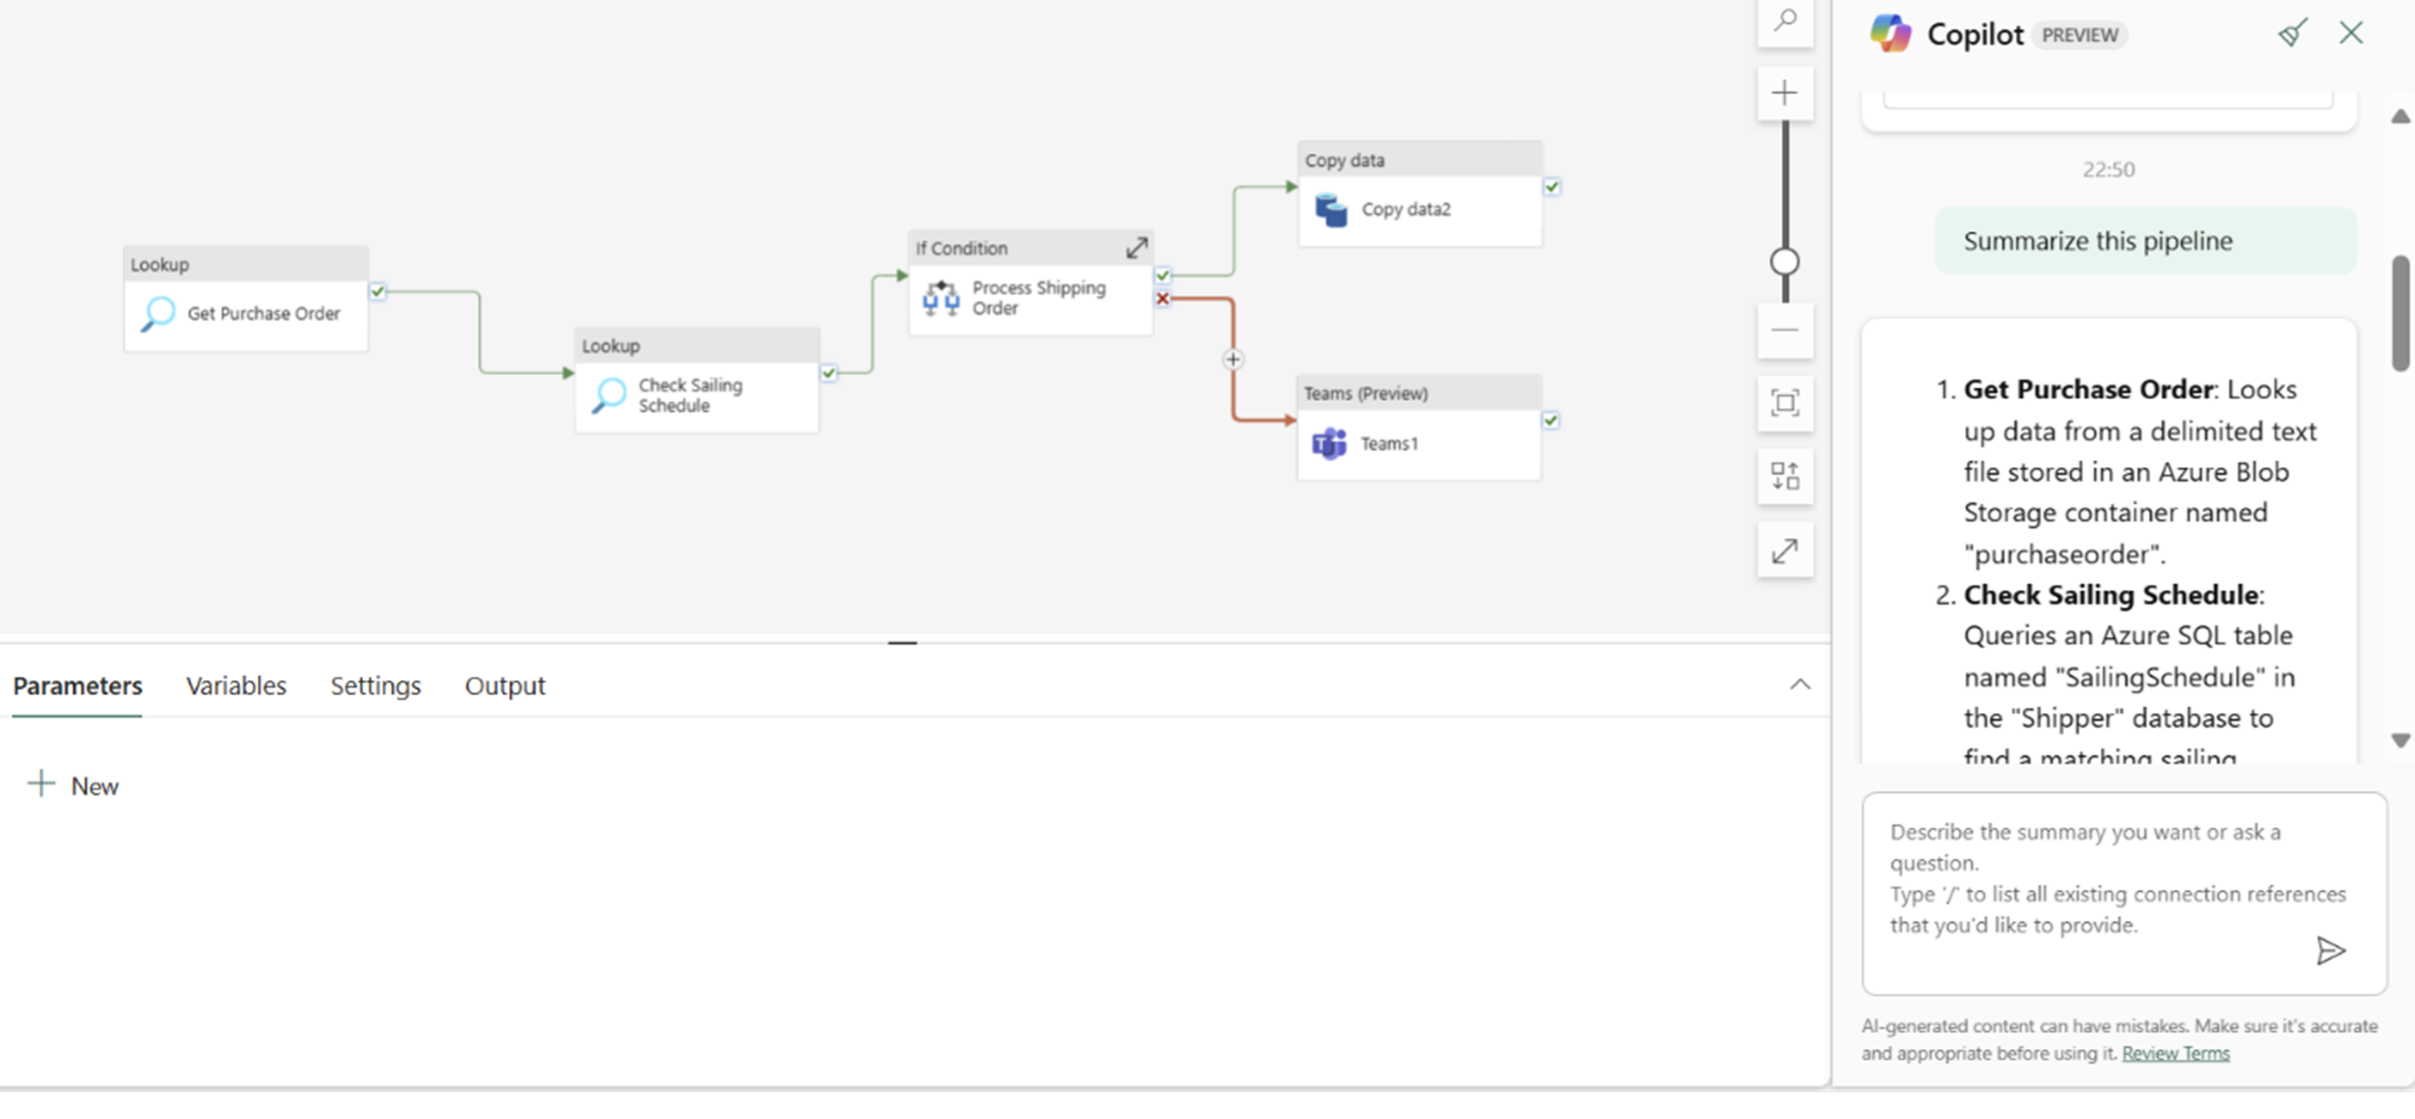Select the Variables tab in bottom panel

pos(235,685)
